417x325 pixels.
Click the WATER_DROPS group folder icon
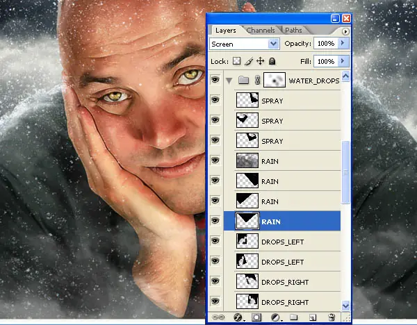243,80
